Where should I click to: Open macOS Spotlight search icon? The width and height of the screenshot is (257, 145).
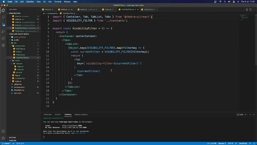pos(225,2)
